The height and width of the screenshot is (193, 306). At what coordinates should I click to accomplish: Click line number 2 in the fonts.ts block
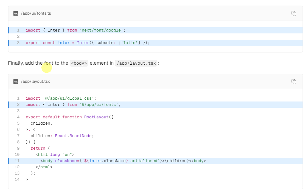[x=18, y=37]
